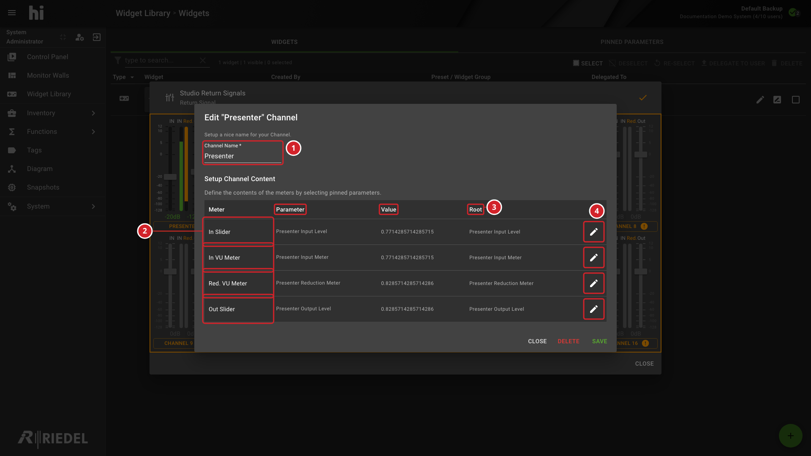
Task: Expand the System menu
Action: point(52,206)
